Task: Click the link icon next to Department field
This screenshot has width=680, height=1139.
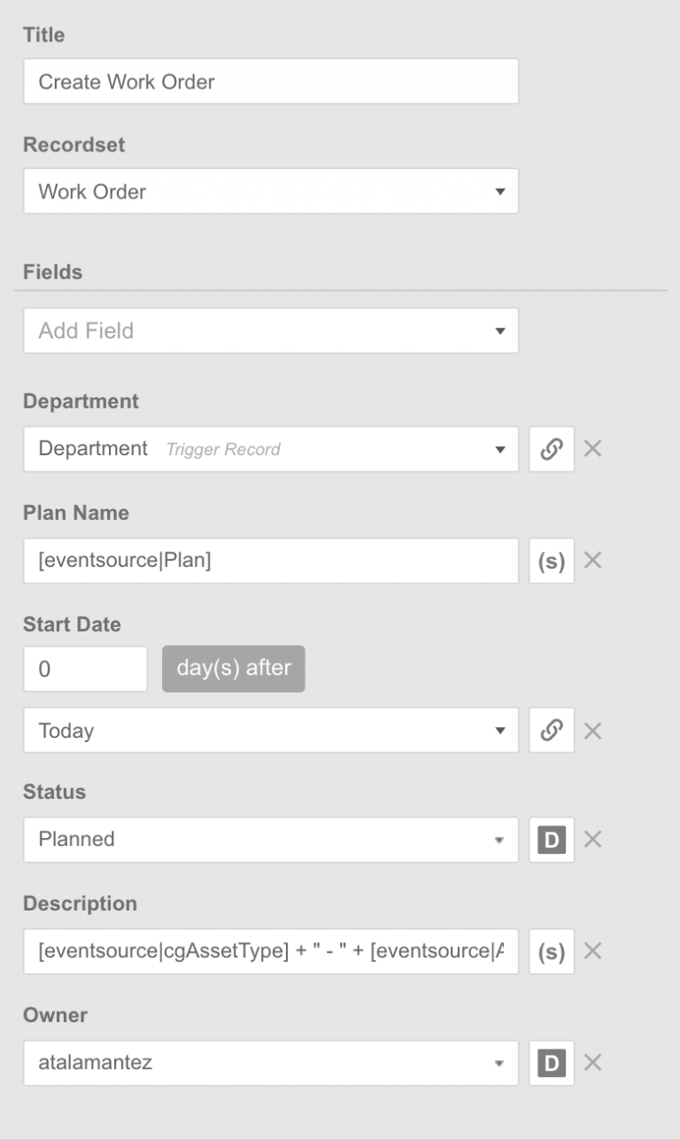Action: pyautogui.click(x=551, y=448)
